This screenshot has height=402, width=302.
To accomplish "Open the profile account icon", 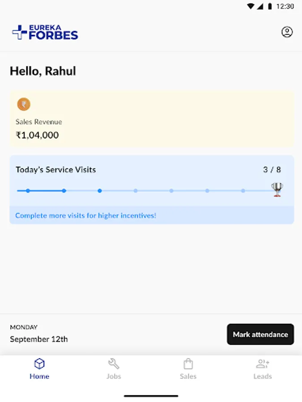I will [x=287, y=32].
